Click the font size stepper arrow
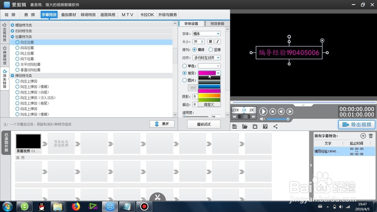Screen dimensions: 377x212 pos(202,41)
